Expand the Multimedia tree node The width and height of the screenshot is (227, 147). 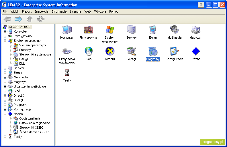(5, 77)
